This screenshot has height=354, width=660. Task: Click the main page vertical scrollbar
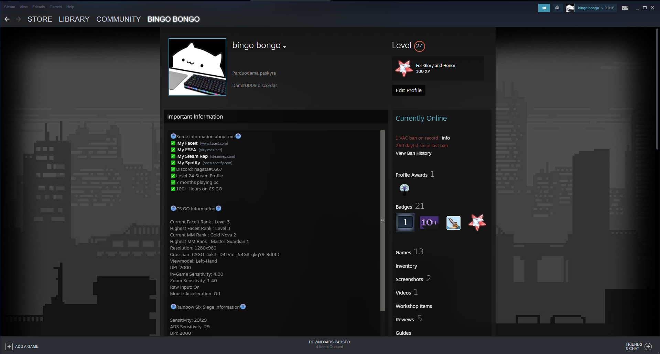[x=657, y=89]
